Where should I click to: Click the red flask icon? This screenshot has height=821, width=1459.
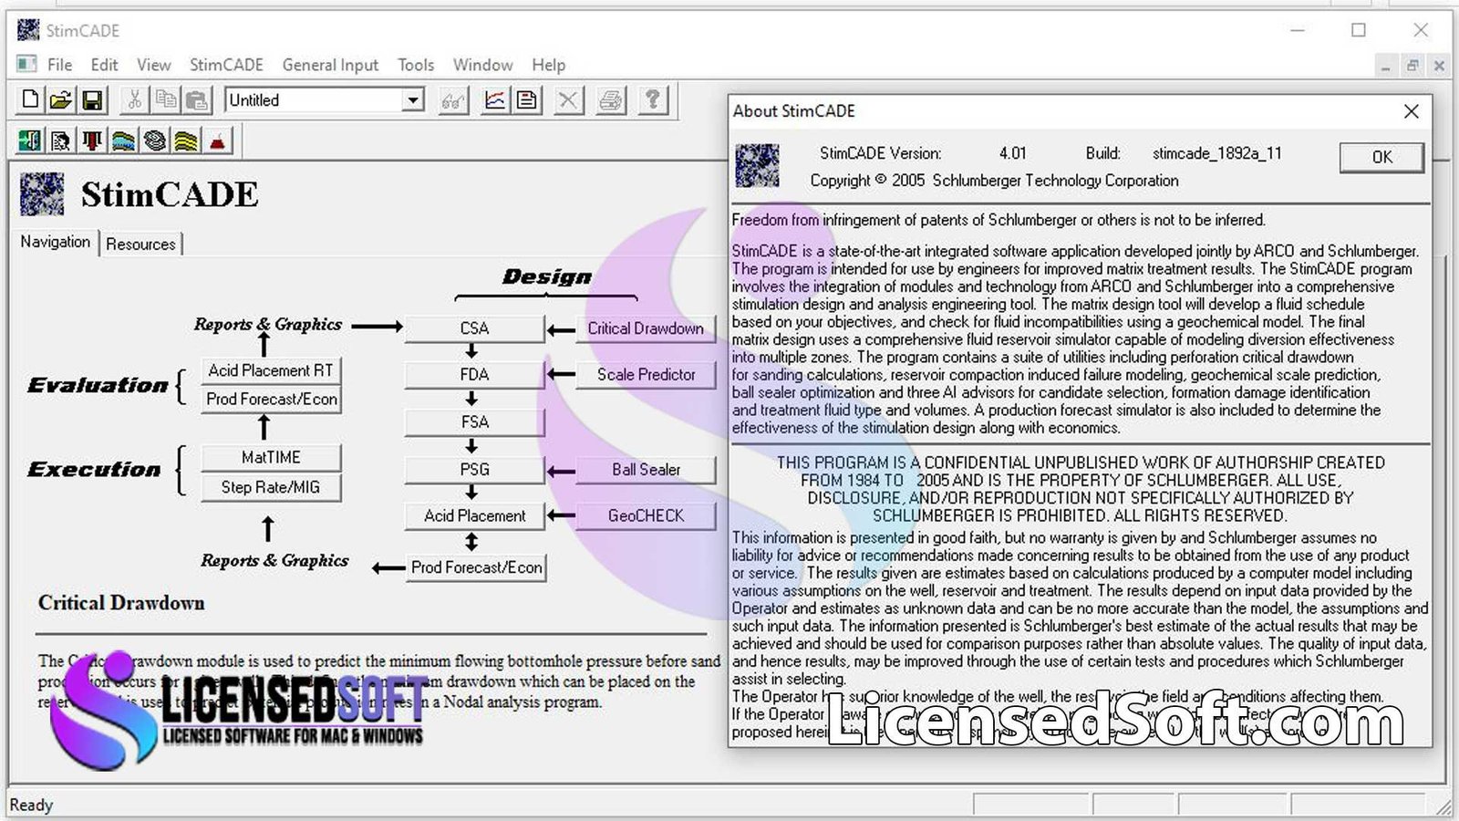pyautogui.click(x=217, y=140)
